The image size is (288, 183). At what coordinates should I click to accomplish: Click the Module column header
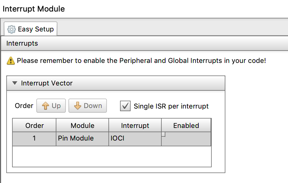click(82, 125)
